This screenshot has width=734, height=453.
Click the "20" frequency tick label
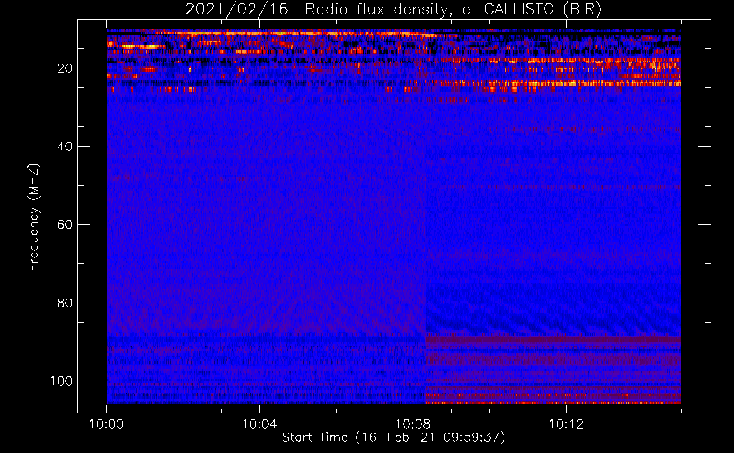click(65, 68)
